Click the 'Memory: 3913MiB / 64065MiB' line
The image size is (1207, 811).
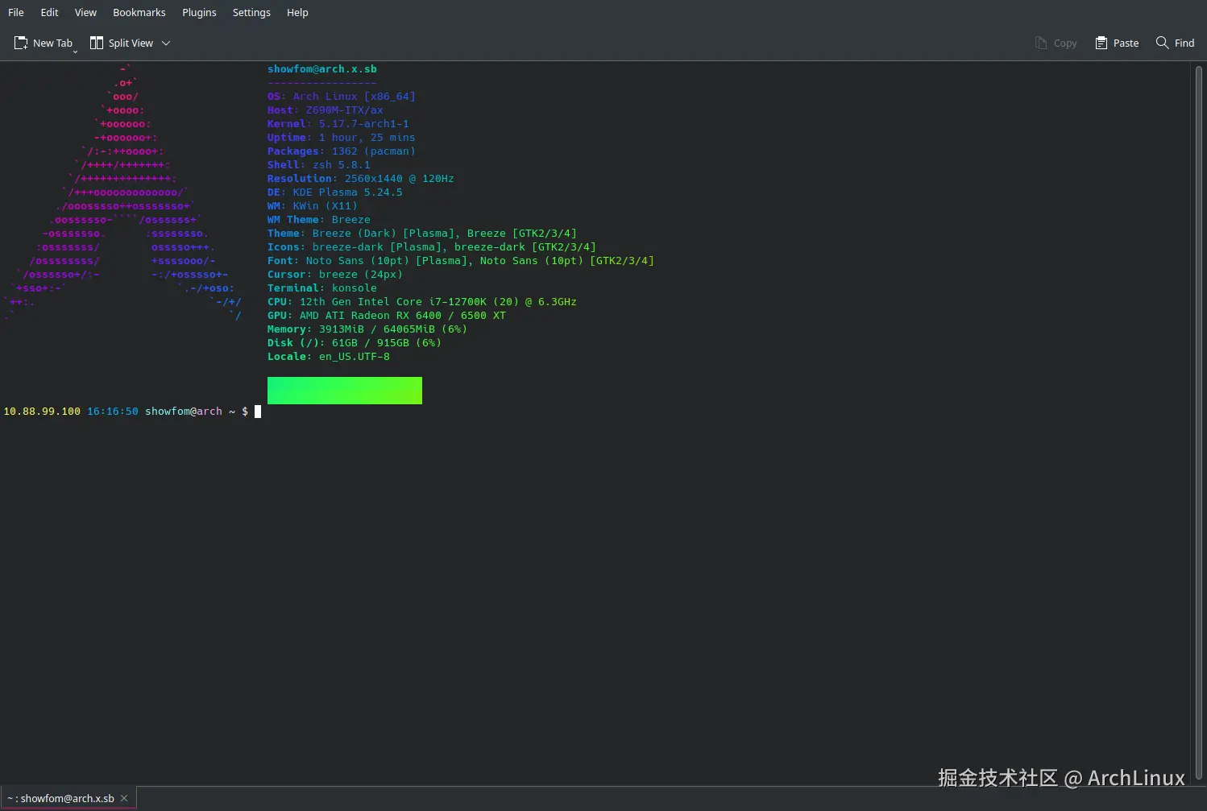tap(367, 329)
